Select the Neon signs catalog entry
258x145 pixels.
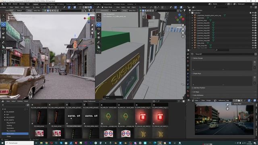coord(15,134)
